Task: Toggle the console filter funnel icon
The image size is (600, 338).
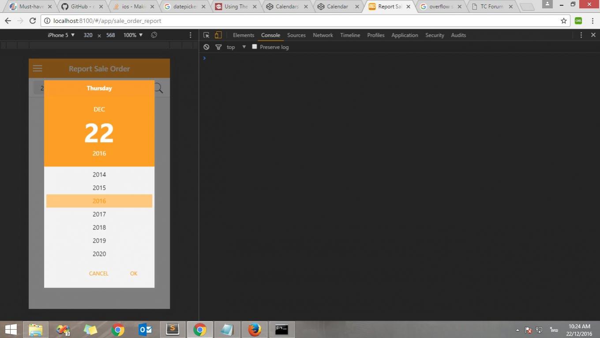Action: [x=218, y=47]
